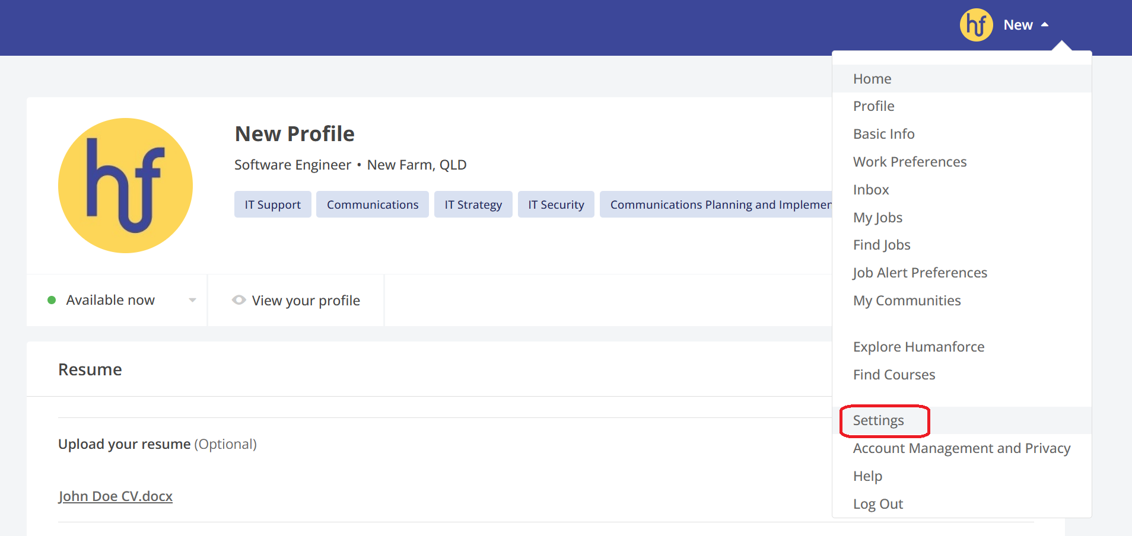The height and width of the screenshot is (536, 1132).
Task: Open Job Alert Preferences
Action: (x=920, y=273)
